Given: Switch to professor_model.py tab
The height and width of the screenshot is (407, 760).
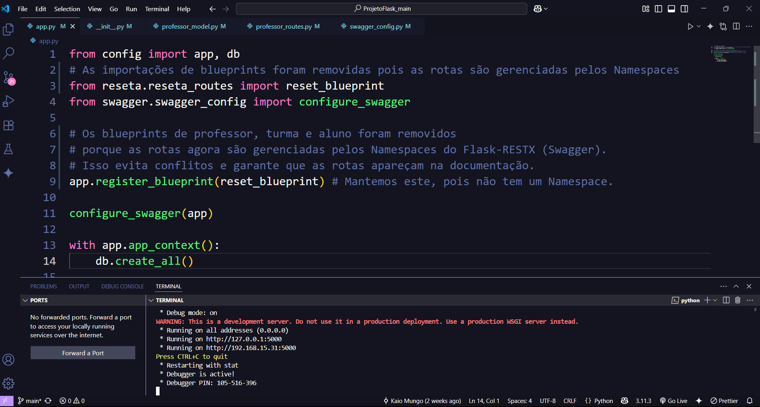Looking at the screenshot, I should pos(193,26).
